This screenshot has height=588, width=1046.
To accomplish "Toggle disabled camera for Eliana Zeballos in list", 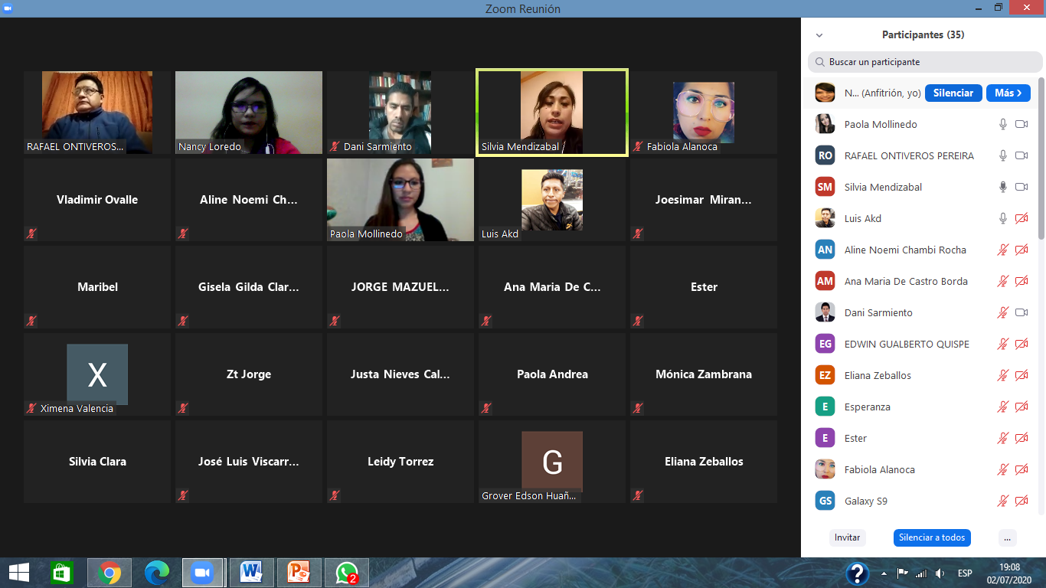I will point(1021,375).
